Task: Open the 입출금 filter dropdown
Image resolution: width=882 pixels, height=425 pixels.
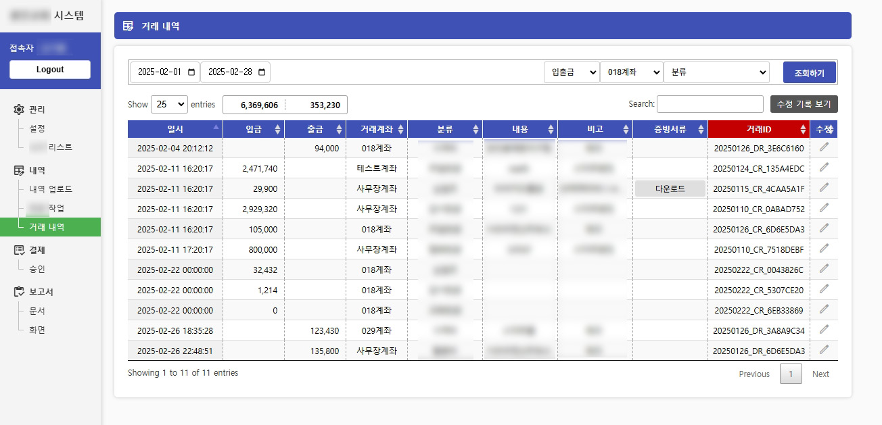Action: (x=572, y=72)
